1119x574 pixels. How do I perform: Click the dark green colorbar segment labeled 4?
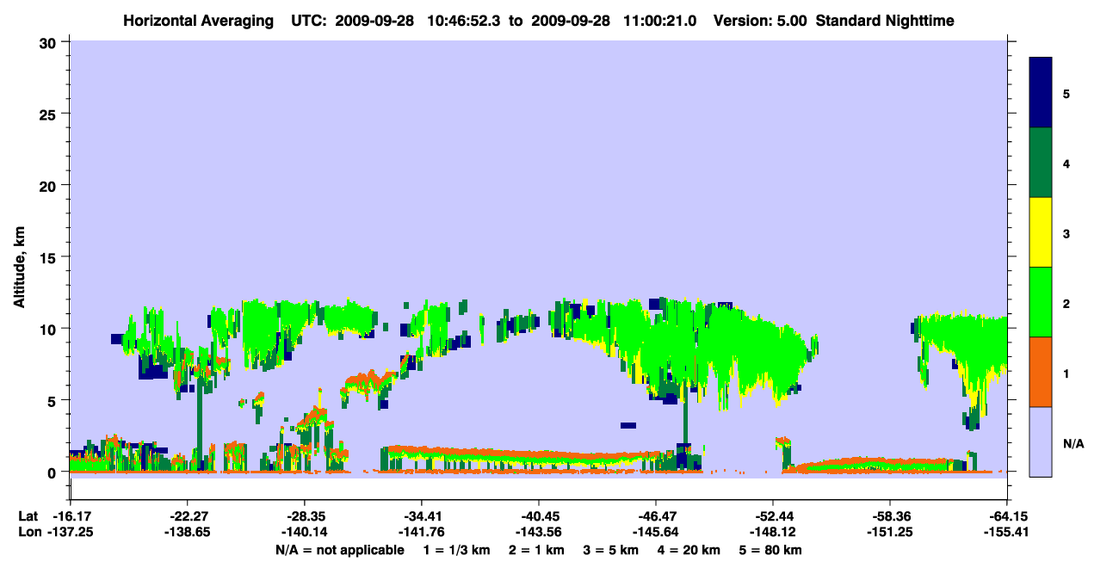coord(1041,163)
